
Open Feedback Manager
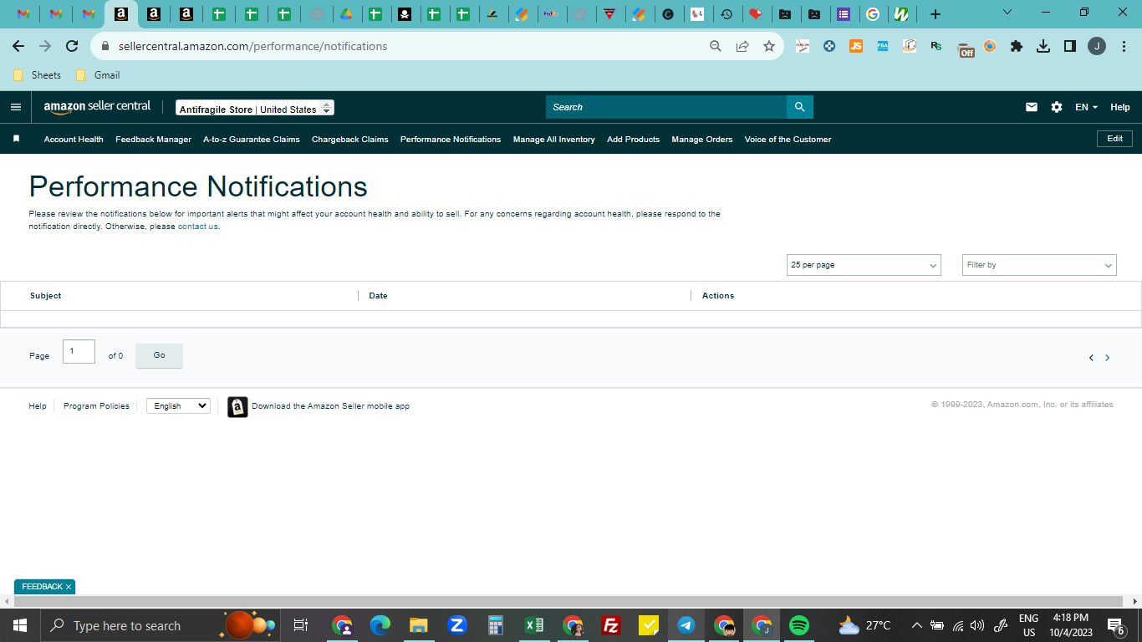(x=154, y=140)
